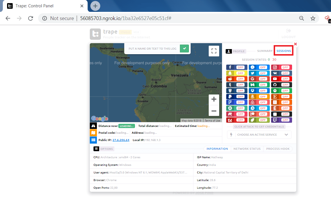Screen dimensions: 331x198
Task: Click the Google G icon
Action: pyautogui.click(x=252, y=79)
